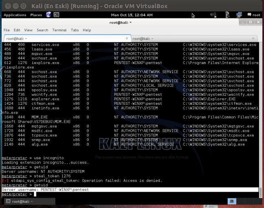Click the 'use incognito' command text
This screenshot has width=264, height=208.
(x=49, y=158)
